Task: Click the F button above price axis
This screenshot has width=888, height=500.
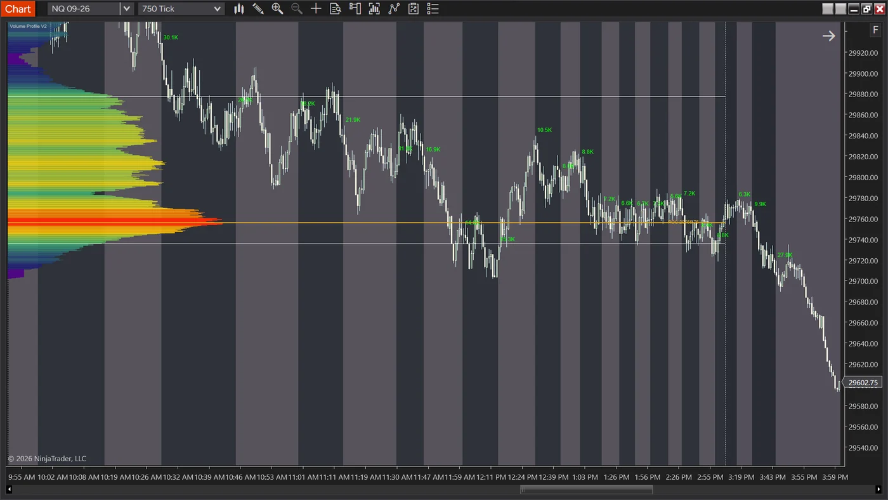Action: 876,30
